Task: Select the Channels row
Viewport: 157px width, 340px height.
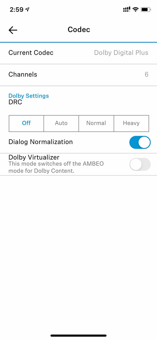Action: tap(78, 75)
